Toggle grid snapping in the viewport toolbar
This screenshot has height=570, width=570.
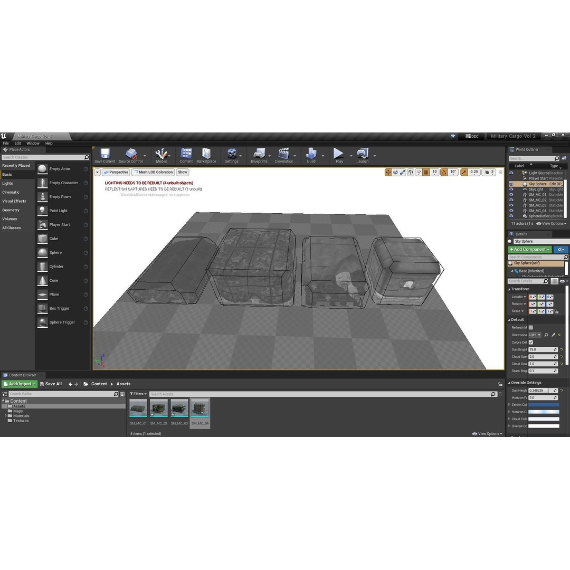click(x=426, y=172)
